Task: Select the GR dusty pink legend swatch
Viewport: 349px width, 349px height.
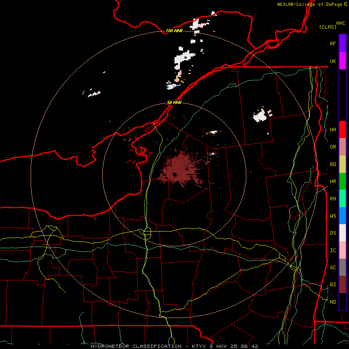Action: tap(342, 147)
